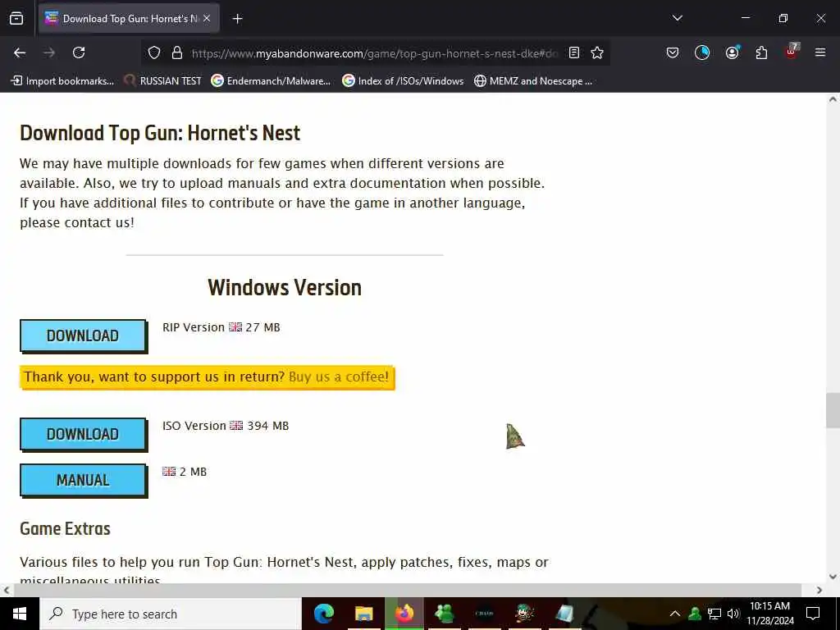The height and width of the screenshot is (630, 840).
Task: Open the soldier character taskbar app
Action: point(524,614)
